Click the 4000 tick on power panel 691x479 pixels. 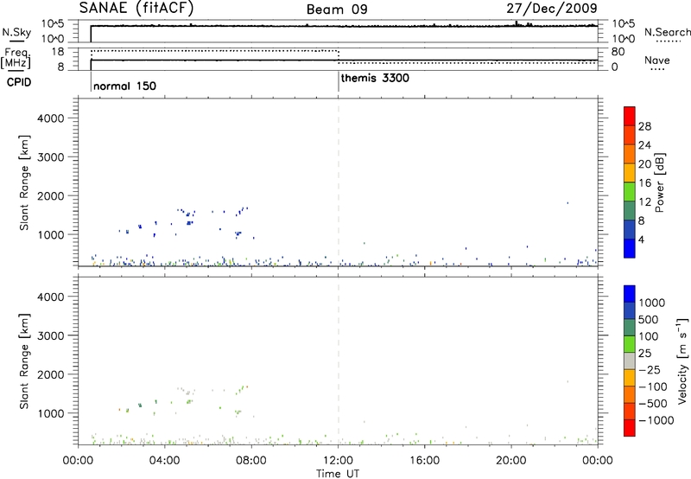(51, 118)
